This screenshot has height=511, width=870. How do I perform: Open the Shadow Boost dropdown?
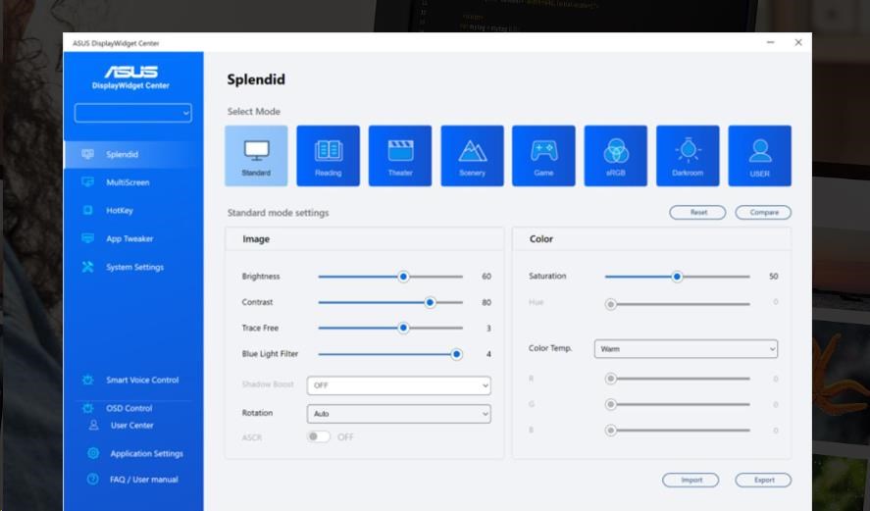(x=398, y=385)
